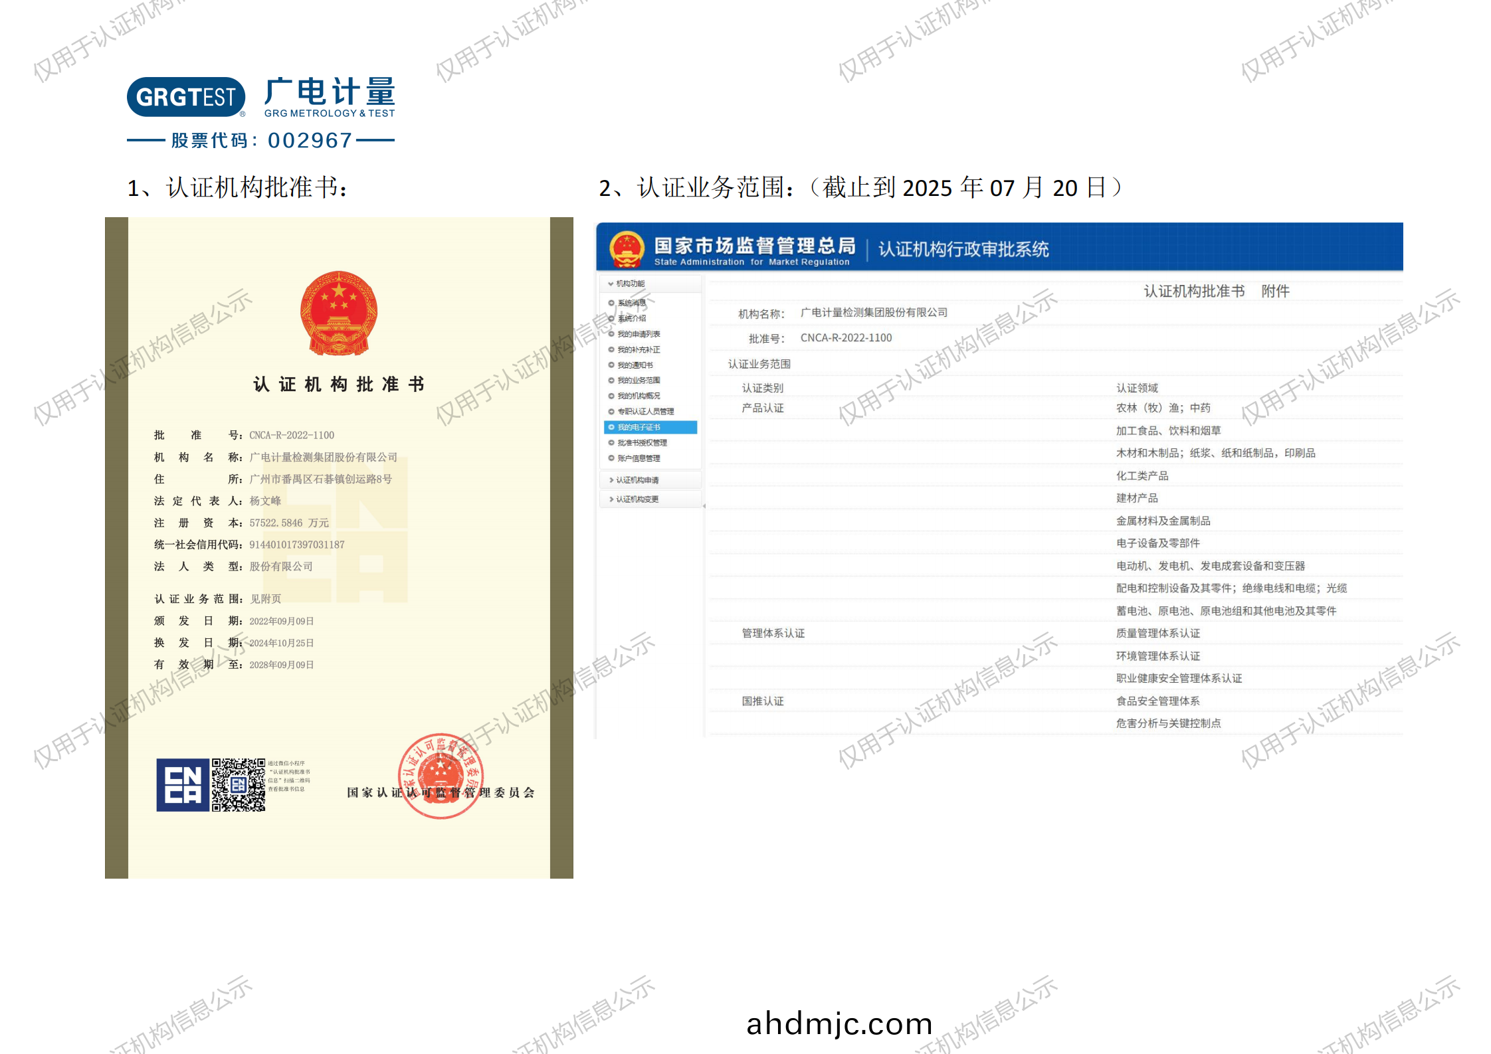Image resolution: width=1491 pixels, height=1054 pixels.
Task: Click the ahdmjc.com text at bottom
Action: [x=839, y=1023]
